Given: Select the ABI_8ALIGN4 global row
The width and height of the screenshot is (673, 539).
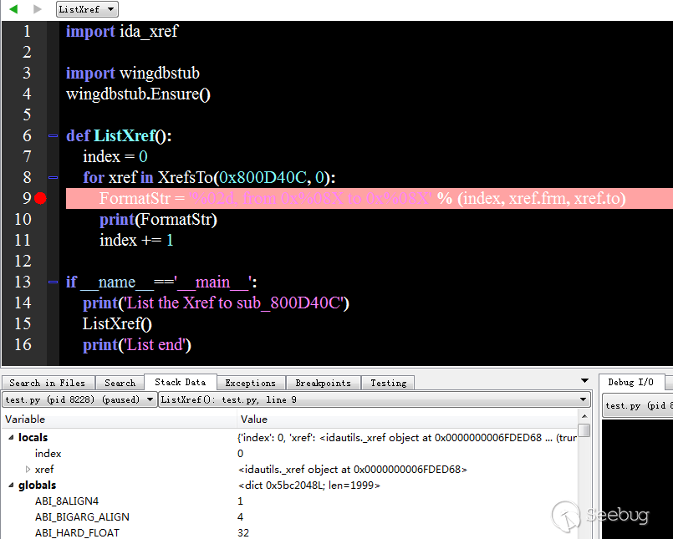Looking at the screenshot, I should point(290,501).
